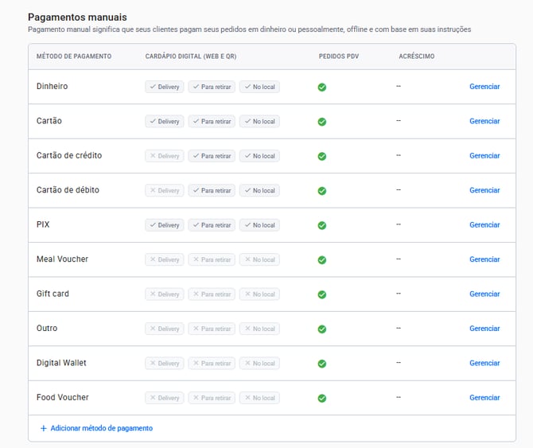
Task: Toggle disabled Delivery chip for Cartão de crédito
Action: (x=165, y=156)
